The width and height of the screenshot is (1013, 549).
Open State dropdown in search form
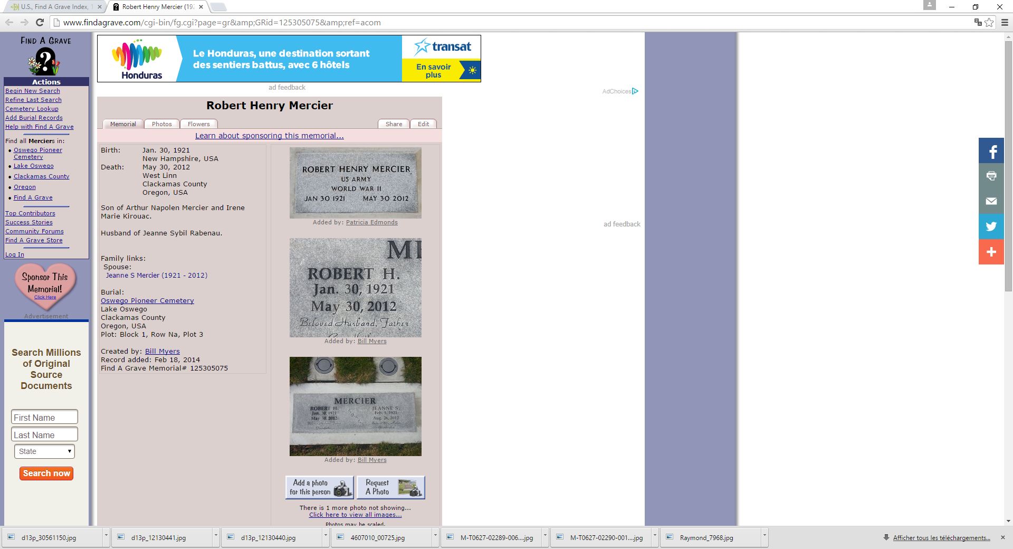pyautogui.click(x=44, y=451)
